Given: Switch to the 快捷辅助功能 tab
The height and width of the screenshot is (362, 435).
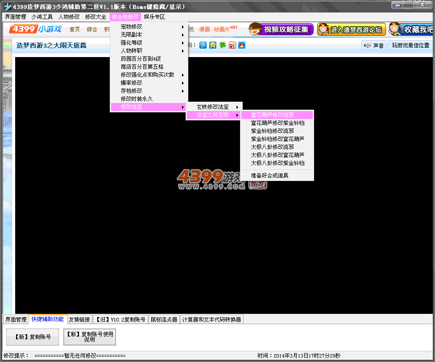Looking at the screenshot, I should click(x=47, y=319).
